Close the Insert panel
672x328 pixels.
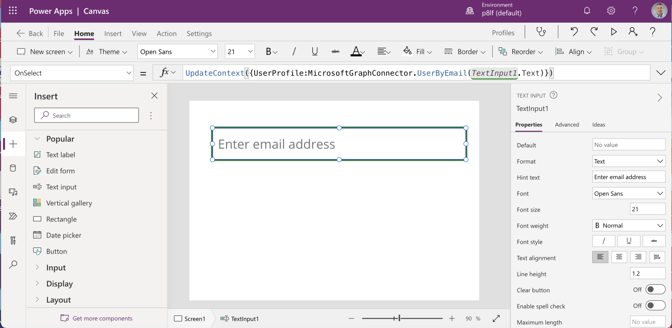pos(154,96)
